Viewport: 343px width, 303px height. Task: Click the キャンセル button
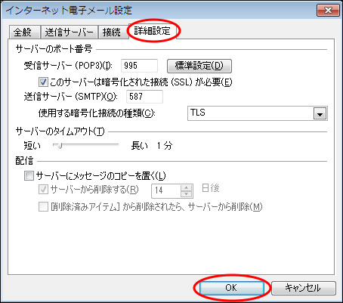click(x=303, y=288)
